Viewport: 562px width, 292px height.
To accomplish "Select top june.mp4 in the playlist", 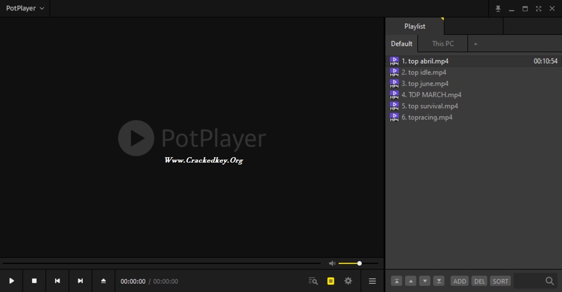I will (473, 83).
